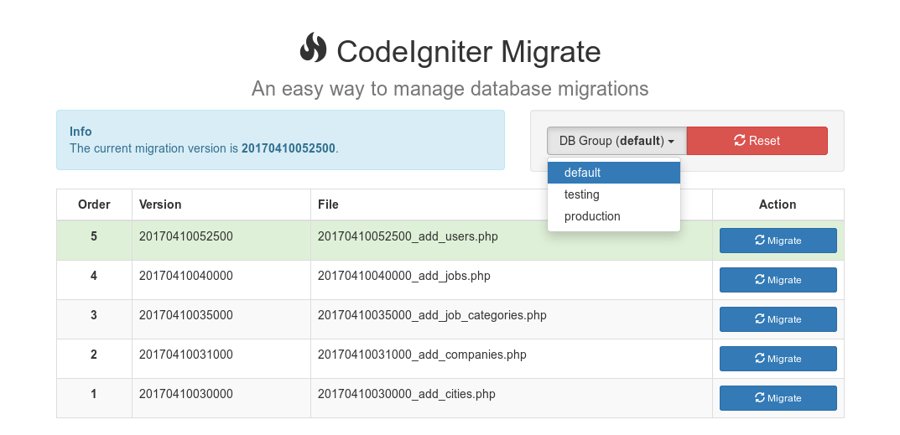Viewport: 900px width, 435px height.
Task: Click file name 20170410040000_add_jobs.php
Action: pos(404,276)
